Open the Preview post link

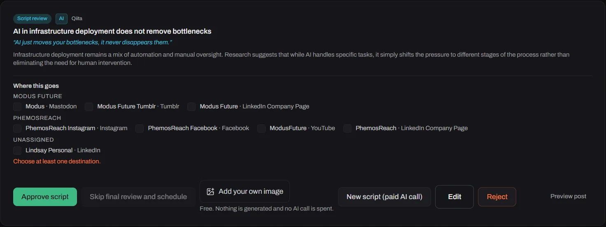(568, 196)
